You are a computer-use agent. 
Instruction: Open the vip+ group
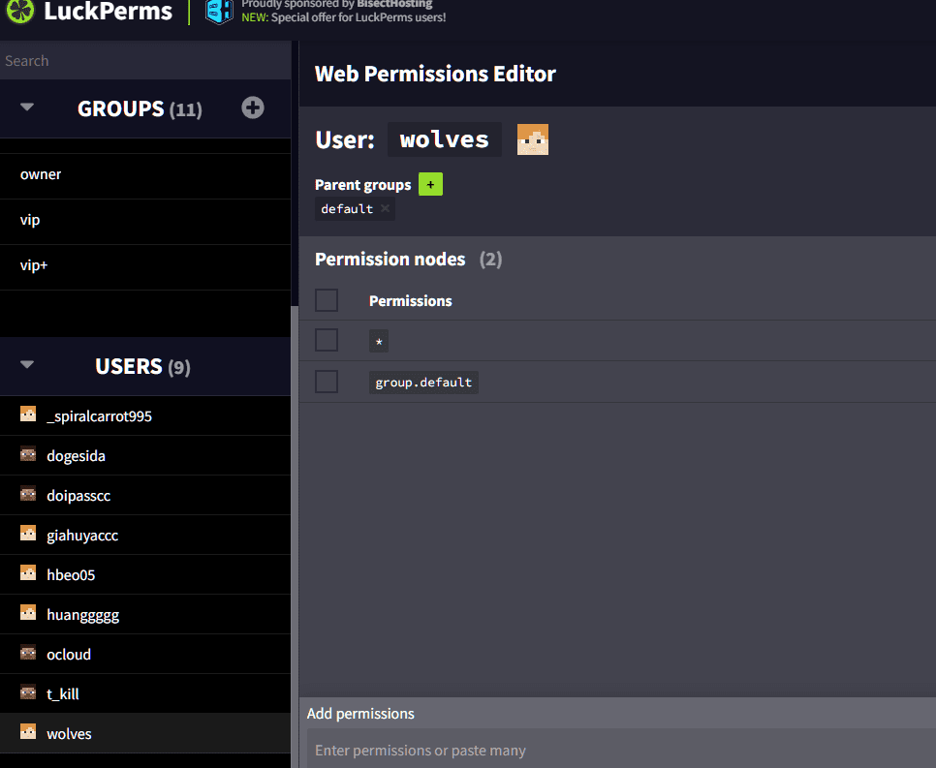coord(34,264)
